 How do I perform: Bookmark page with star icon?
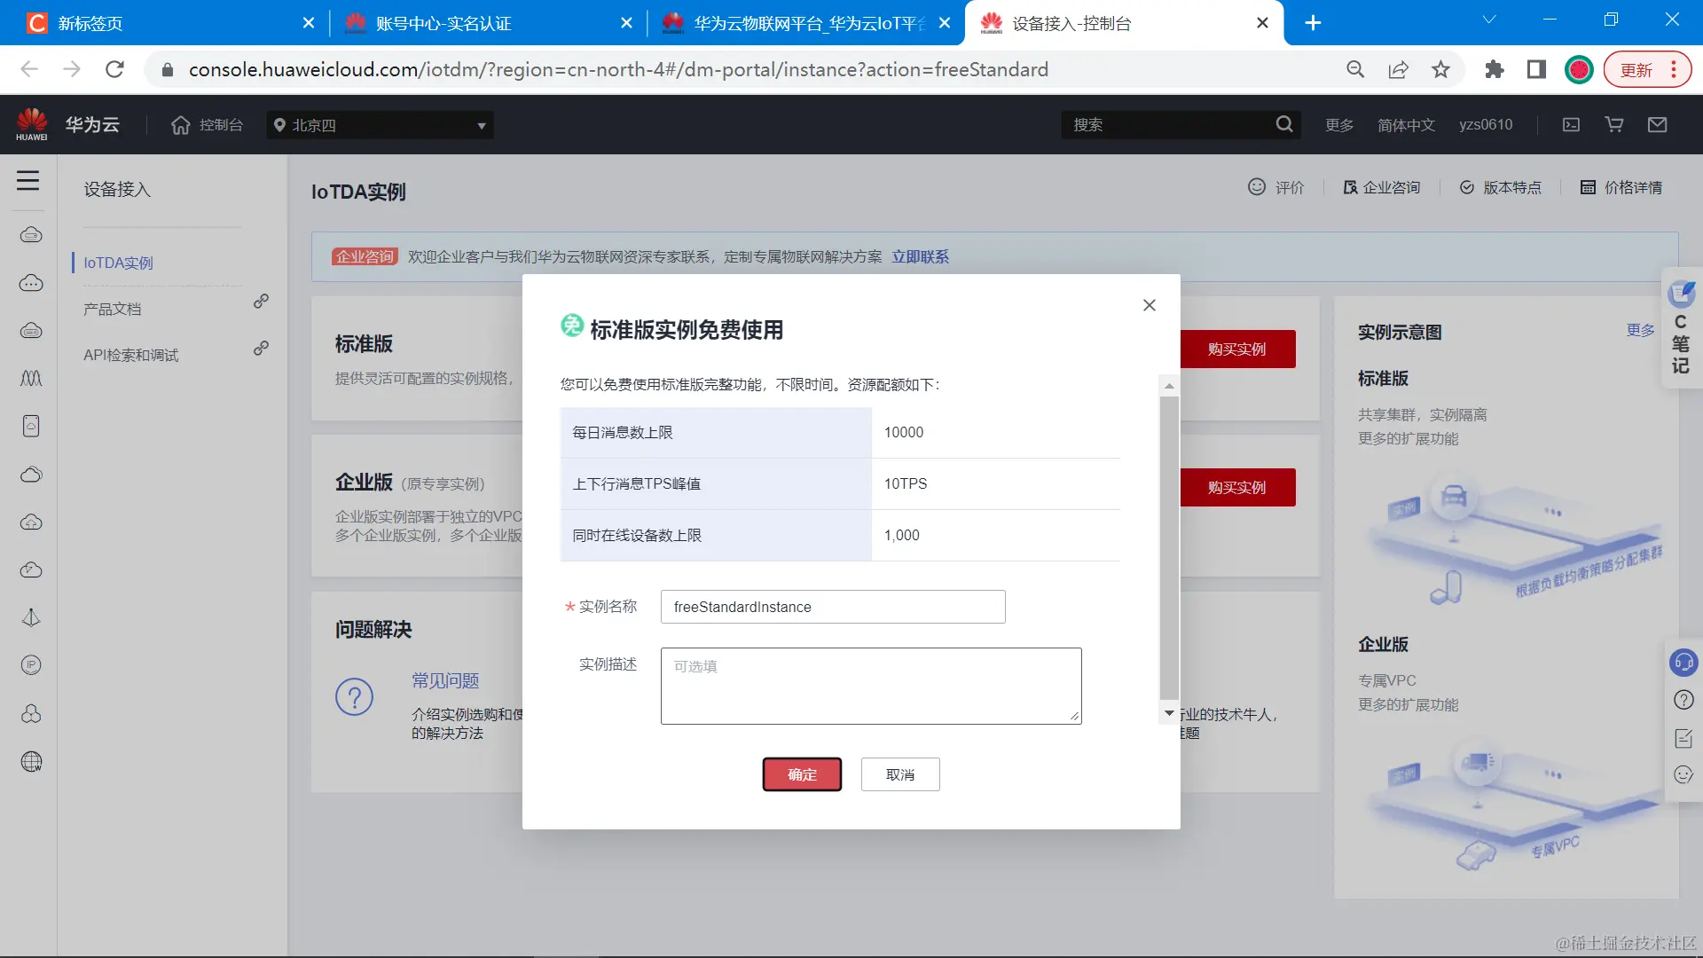[1440, 69]
